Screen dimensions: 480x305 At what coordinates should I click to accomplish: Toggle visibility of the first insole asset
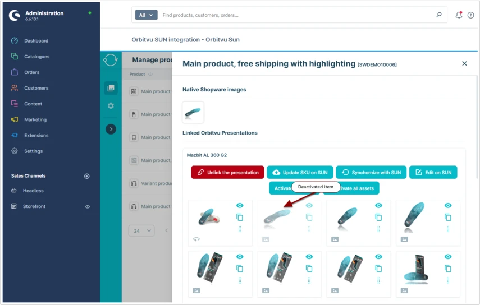click(240, 205)
